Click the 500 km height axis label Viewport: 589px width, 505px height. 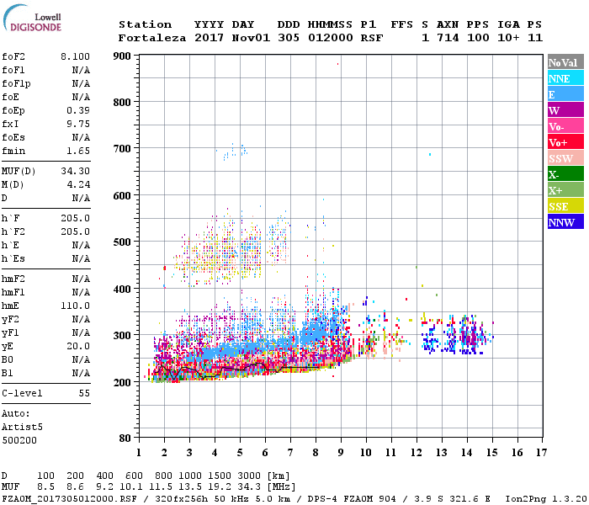pyautogui.click(x=122, y=242)
